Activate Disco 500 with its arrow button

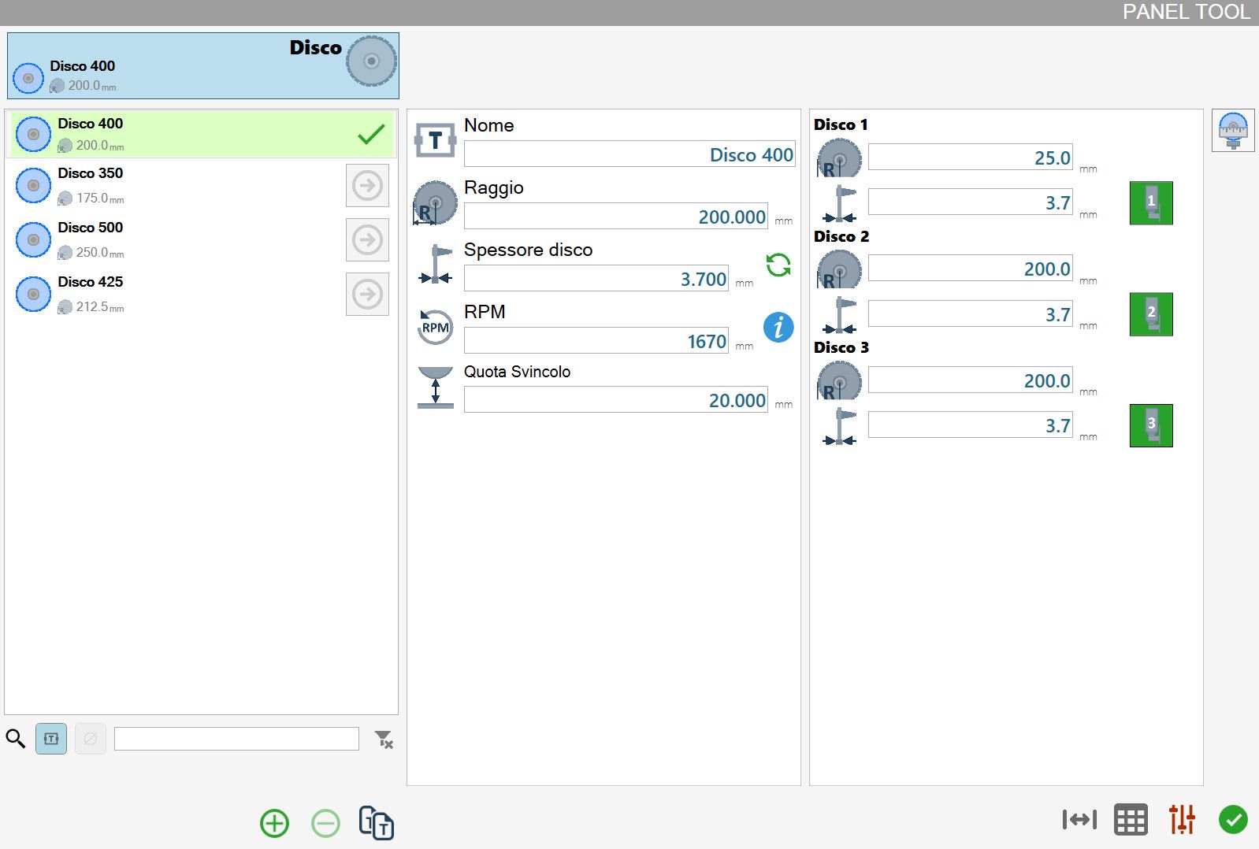point(367,240)
